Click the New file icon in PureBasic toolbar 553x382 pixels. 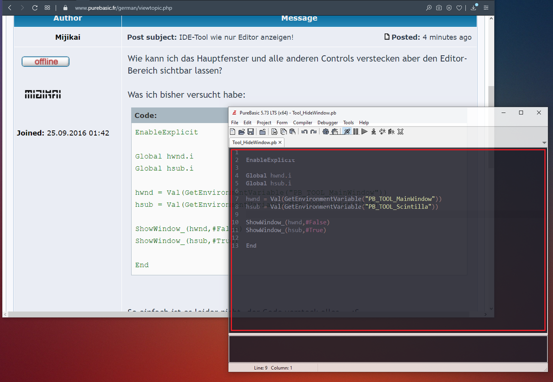point(233,132)
